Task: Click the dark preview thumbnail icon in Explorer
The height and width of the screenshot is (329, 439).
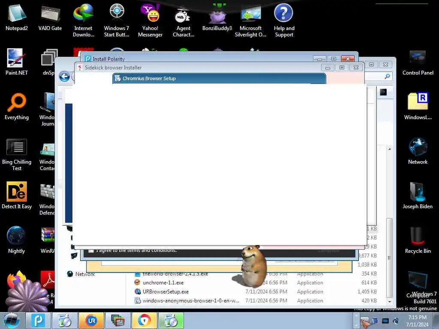Action: click(383, 92)
